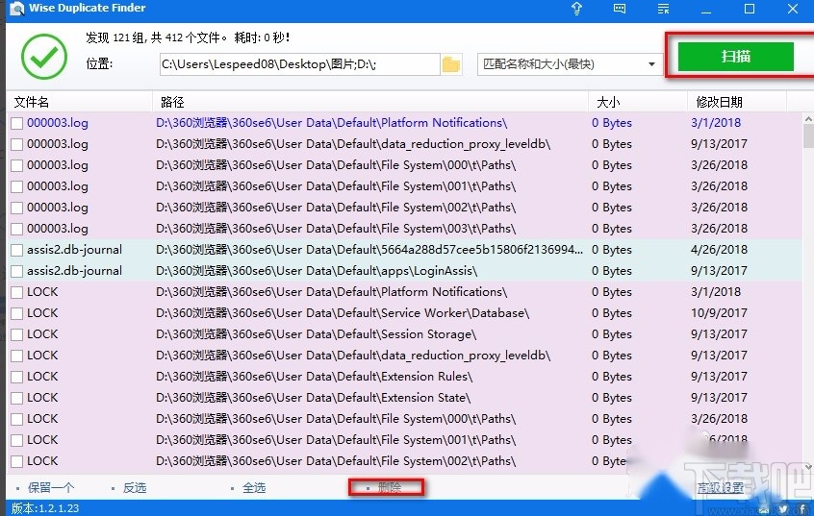The width and height of the screenshot is (814, 516).
Task: Select LOCK checkbox in Extension Rules folder
Action: [17, 377]
